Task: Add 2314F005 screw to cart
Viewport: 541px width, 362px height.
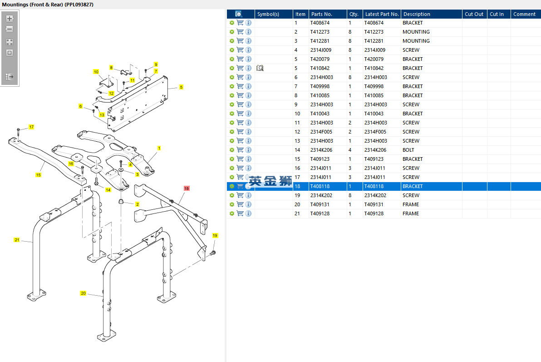Action: click(x=240, y=132)
